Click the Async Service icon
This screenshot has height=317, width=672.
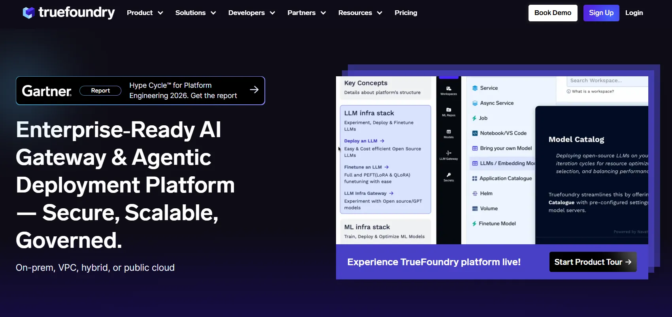click(x=475, y=103)
